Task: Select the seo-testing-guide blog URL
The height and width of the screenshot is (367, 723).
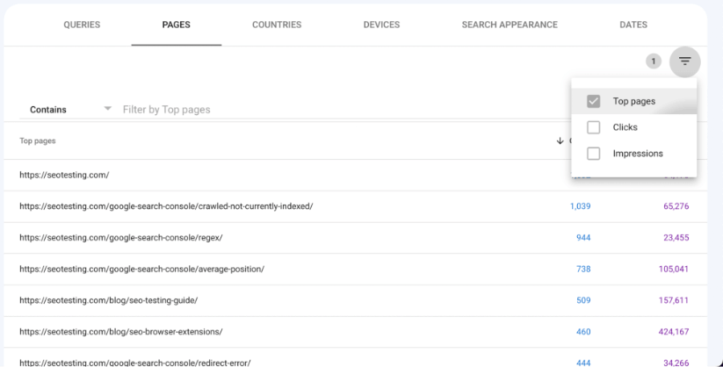Action: coord(108,300)
